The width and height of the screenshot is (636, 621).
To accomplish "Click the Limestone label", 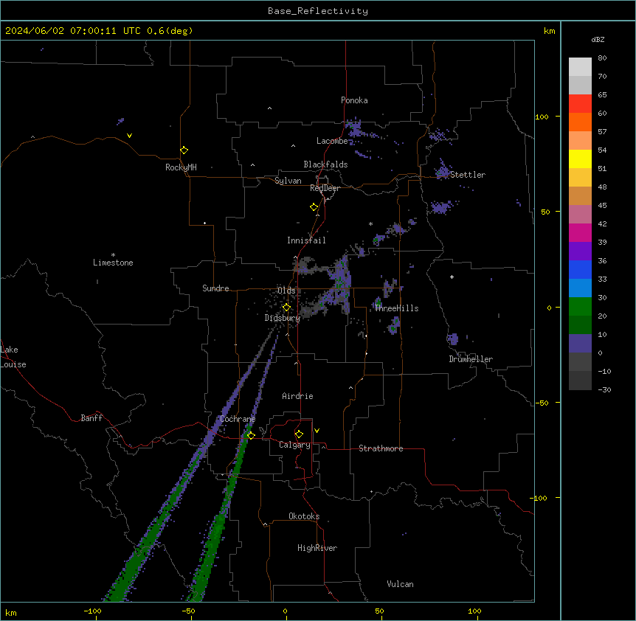I will coord(113,263).
